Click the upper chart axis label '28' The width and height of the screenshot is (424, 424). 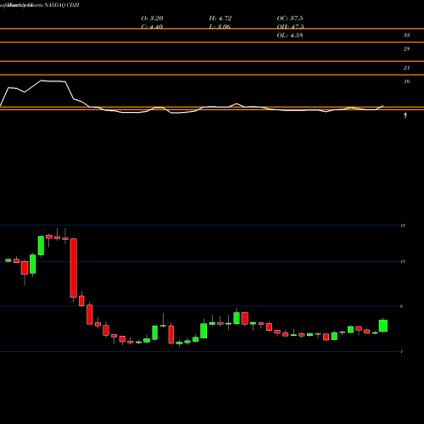(x=406, y=49)
